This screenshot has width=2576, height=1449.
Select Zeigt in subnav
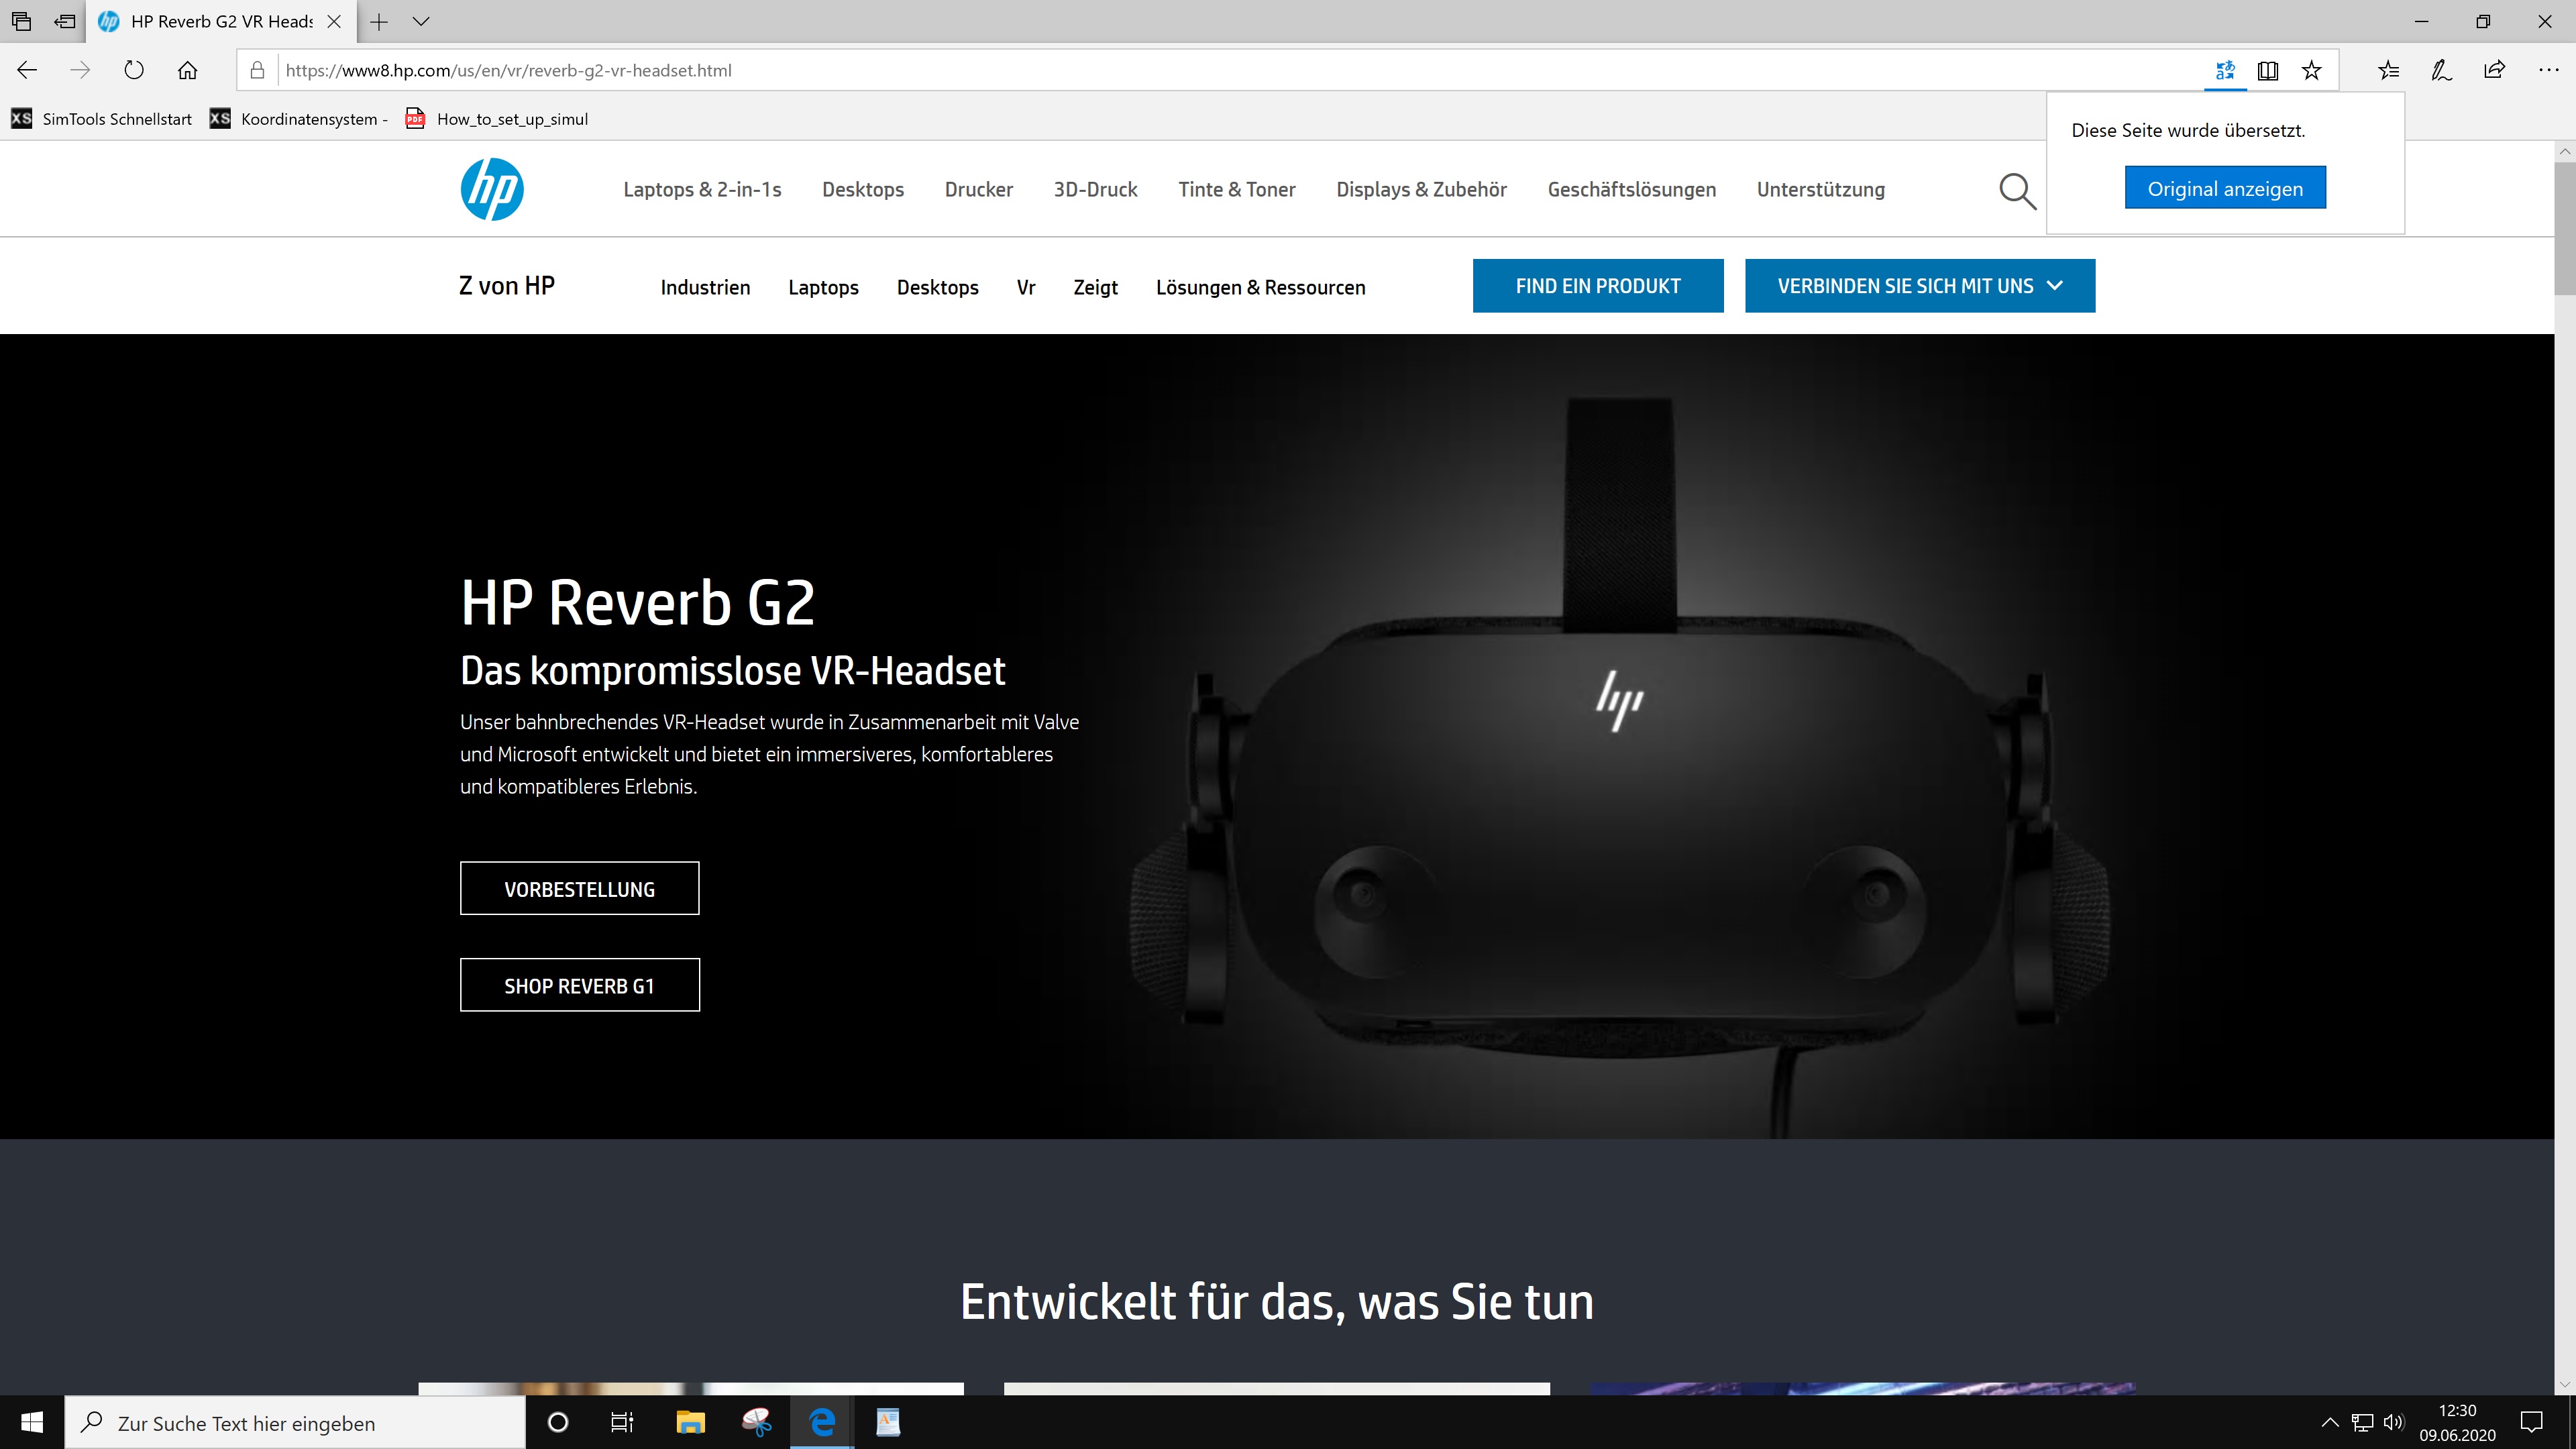[x=1095, y=287]
